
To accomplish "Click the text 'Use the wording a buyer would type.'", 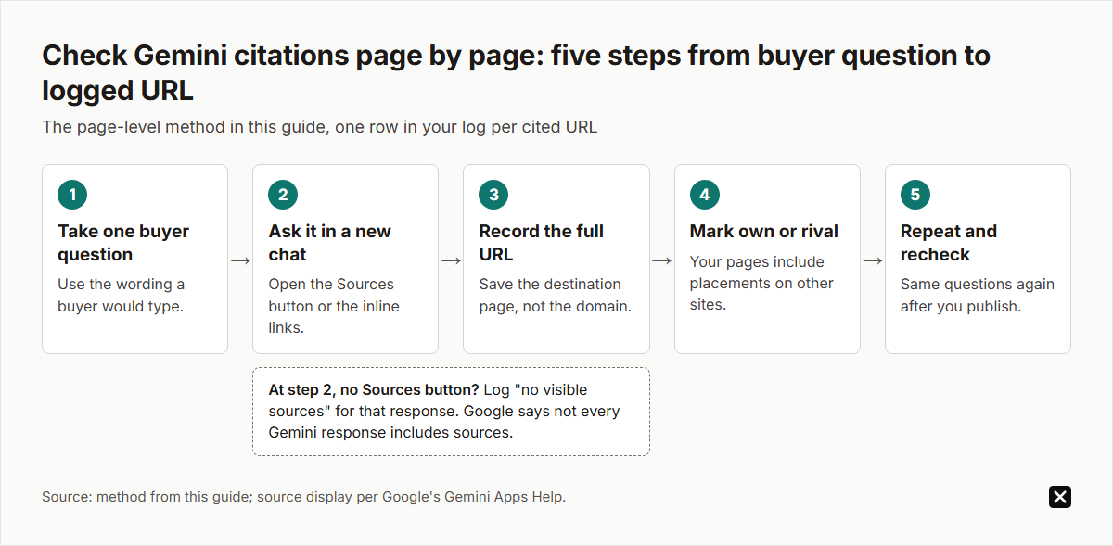I will click(x=122, y=295).
